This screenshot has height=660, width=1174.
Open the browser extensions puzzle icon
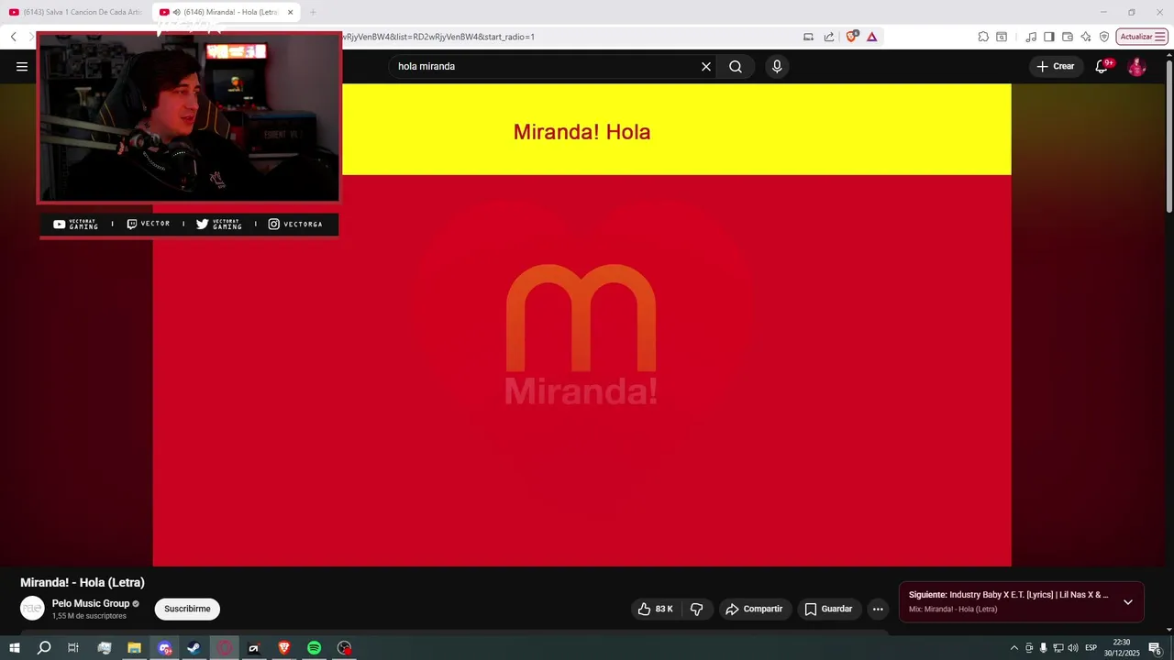tap(983, 37)
